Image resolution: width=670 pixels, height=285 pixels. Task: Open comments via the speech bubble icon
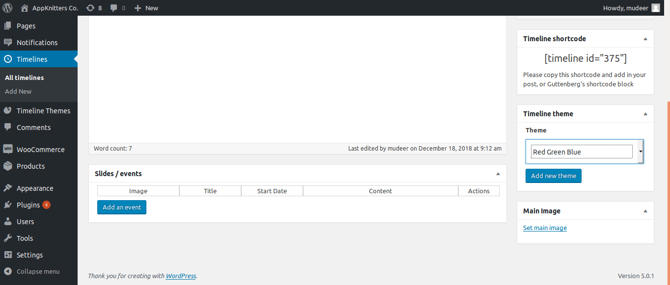(x=114, y=7)
